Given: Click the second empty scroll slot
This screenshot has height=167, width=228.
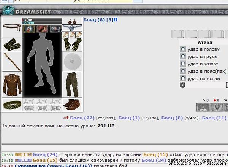Looking at the screenshot, I should (x=191, y=34).
